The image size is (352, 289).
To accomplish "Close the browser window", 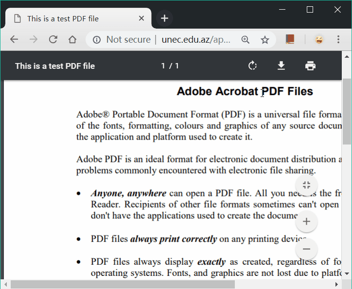I will click(x=337, y=9).
